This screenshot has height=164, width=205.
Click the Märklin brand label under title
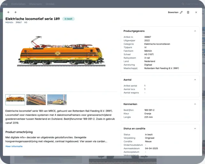click(x=9, y=23)
